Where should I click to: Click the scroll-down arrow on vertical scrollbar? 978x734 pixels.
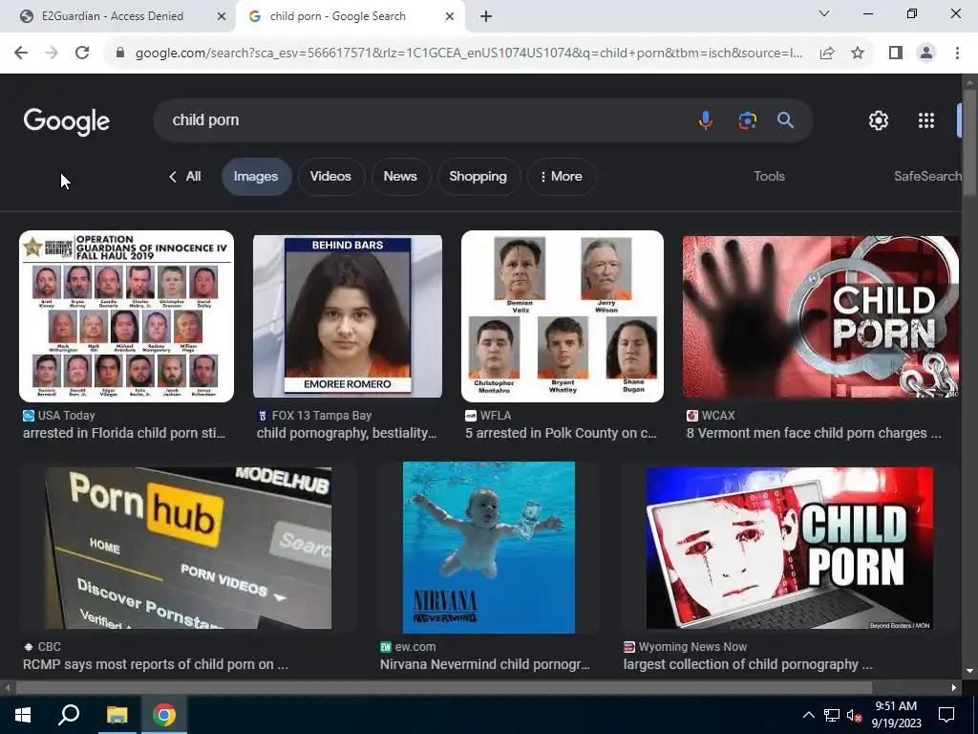[969, 671]
